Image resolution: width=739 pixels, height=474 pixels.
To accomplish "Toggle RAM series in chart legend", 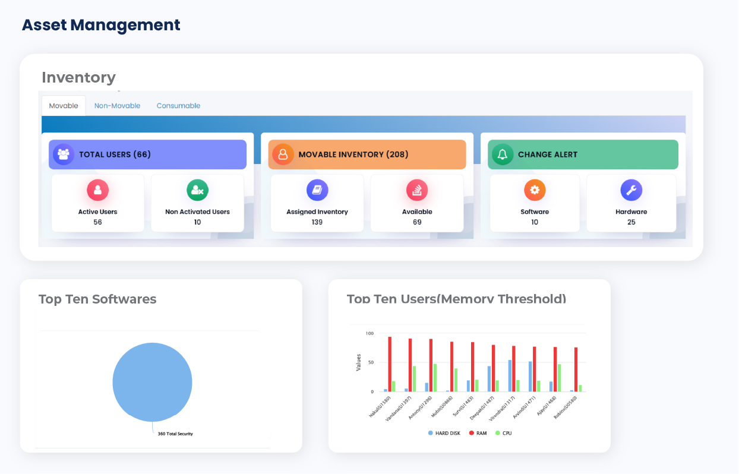I will pos(478,433).
